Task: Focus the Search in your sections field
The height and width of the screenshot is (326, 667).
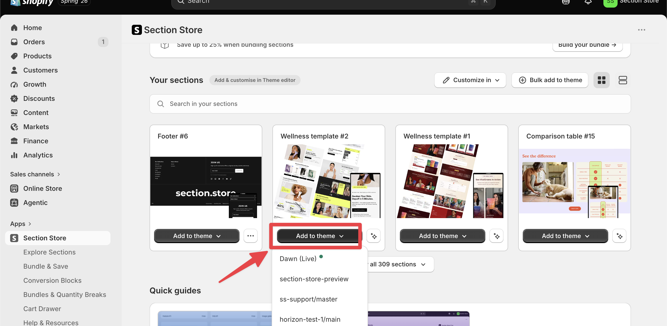Action: (390, 104)
